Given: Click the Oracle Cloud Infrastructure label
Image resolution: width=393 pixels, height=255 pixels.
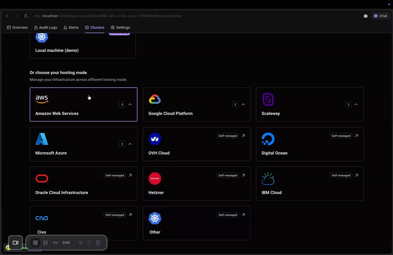Looking at the screenshot, I should [62, 192].
